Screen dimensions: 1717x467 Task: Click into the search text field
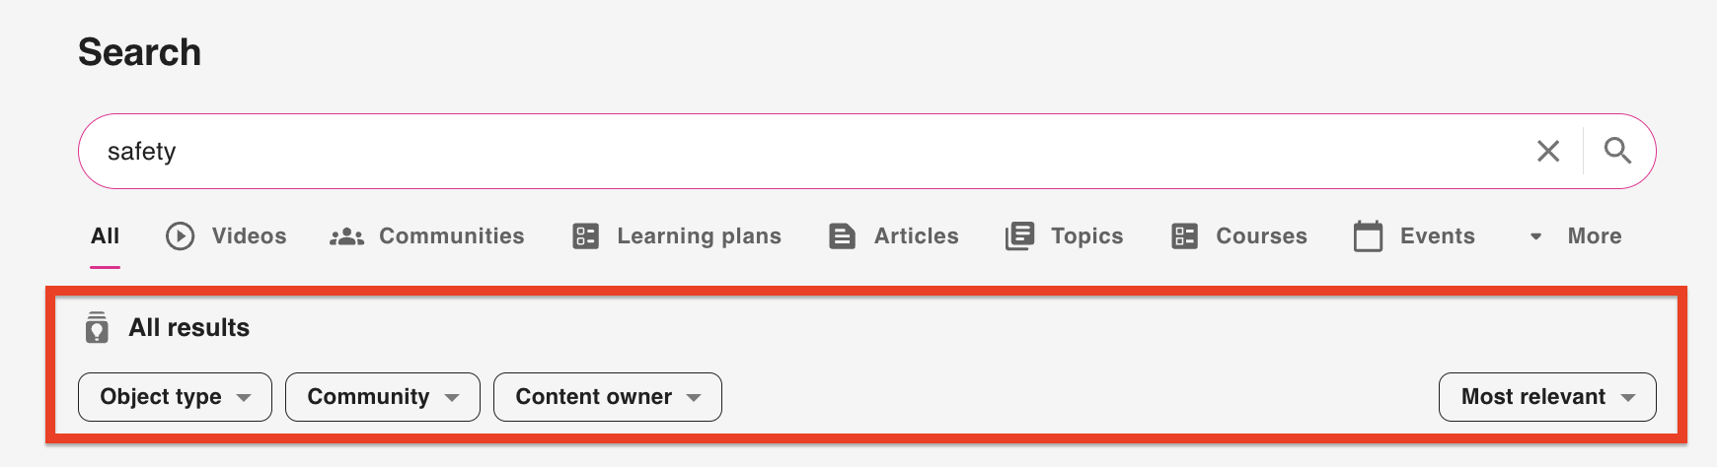[x=789, y=151]
